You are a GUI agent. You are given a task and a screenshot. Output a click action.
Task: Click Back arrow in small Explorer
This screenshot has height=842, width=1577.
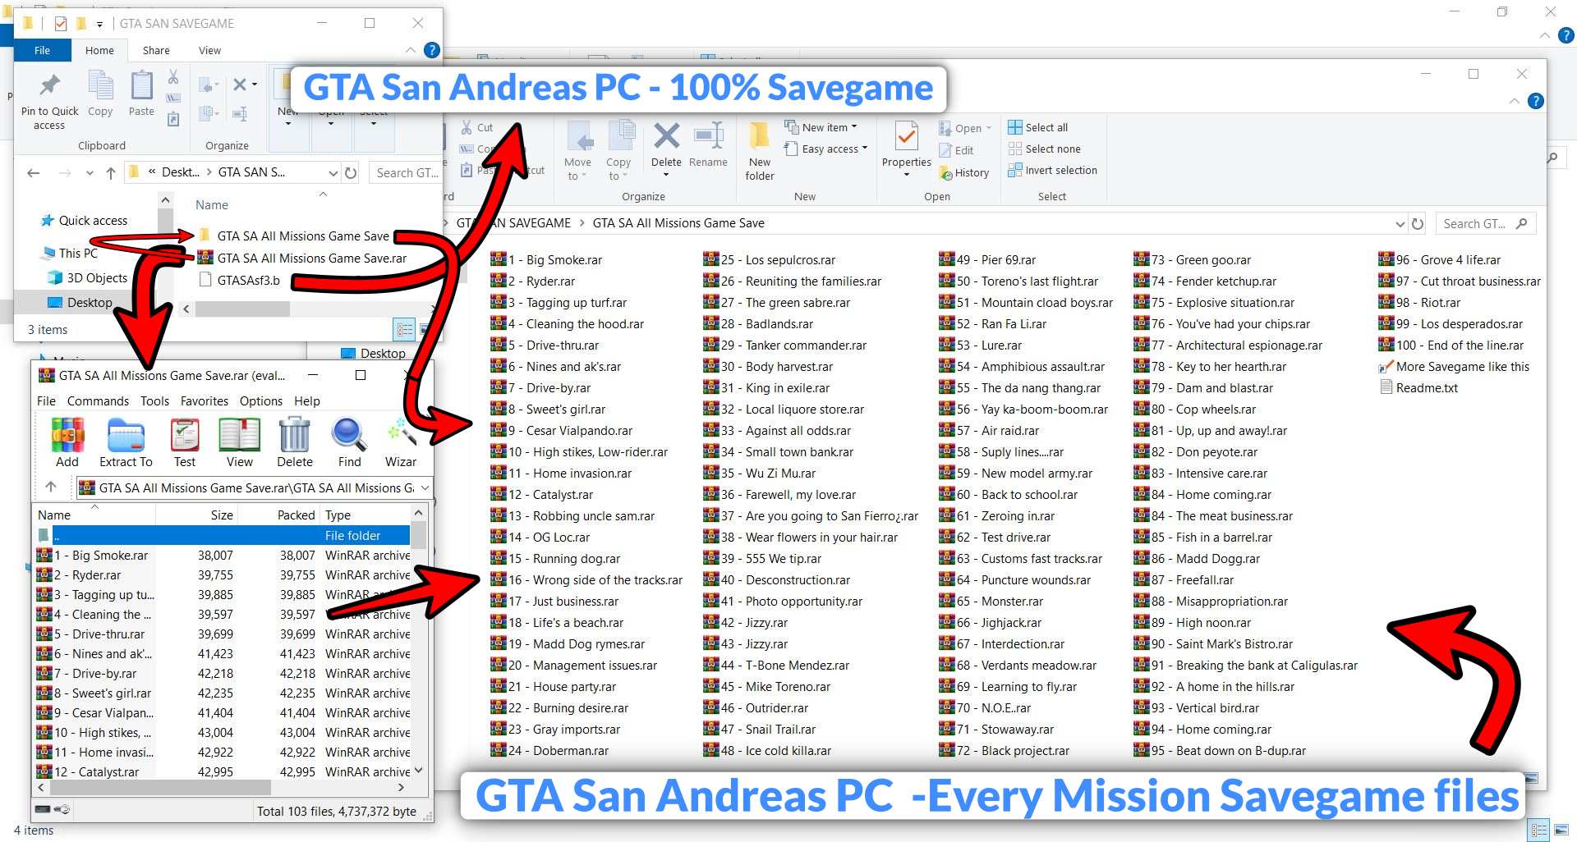click(34, 172)
